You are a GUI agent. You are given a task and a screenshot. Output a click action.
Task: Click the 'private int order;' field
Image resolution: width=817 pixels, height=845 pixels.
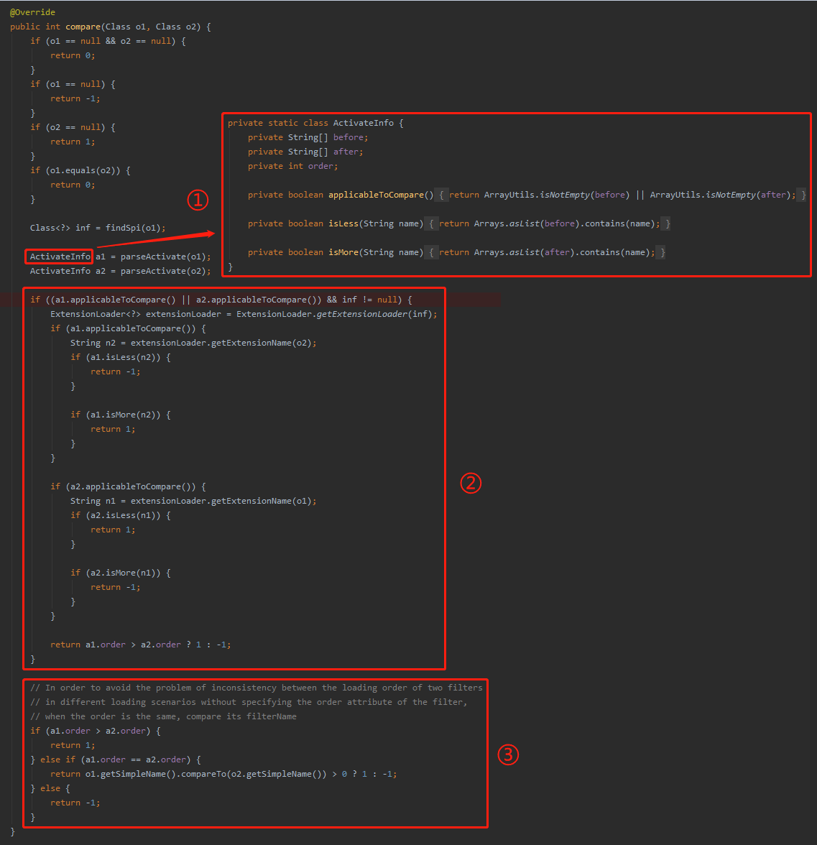click(x=292, y=166)
